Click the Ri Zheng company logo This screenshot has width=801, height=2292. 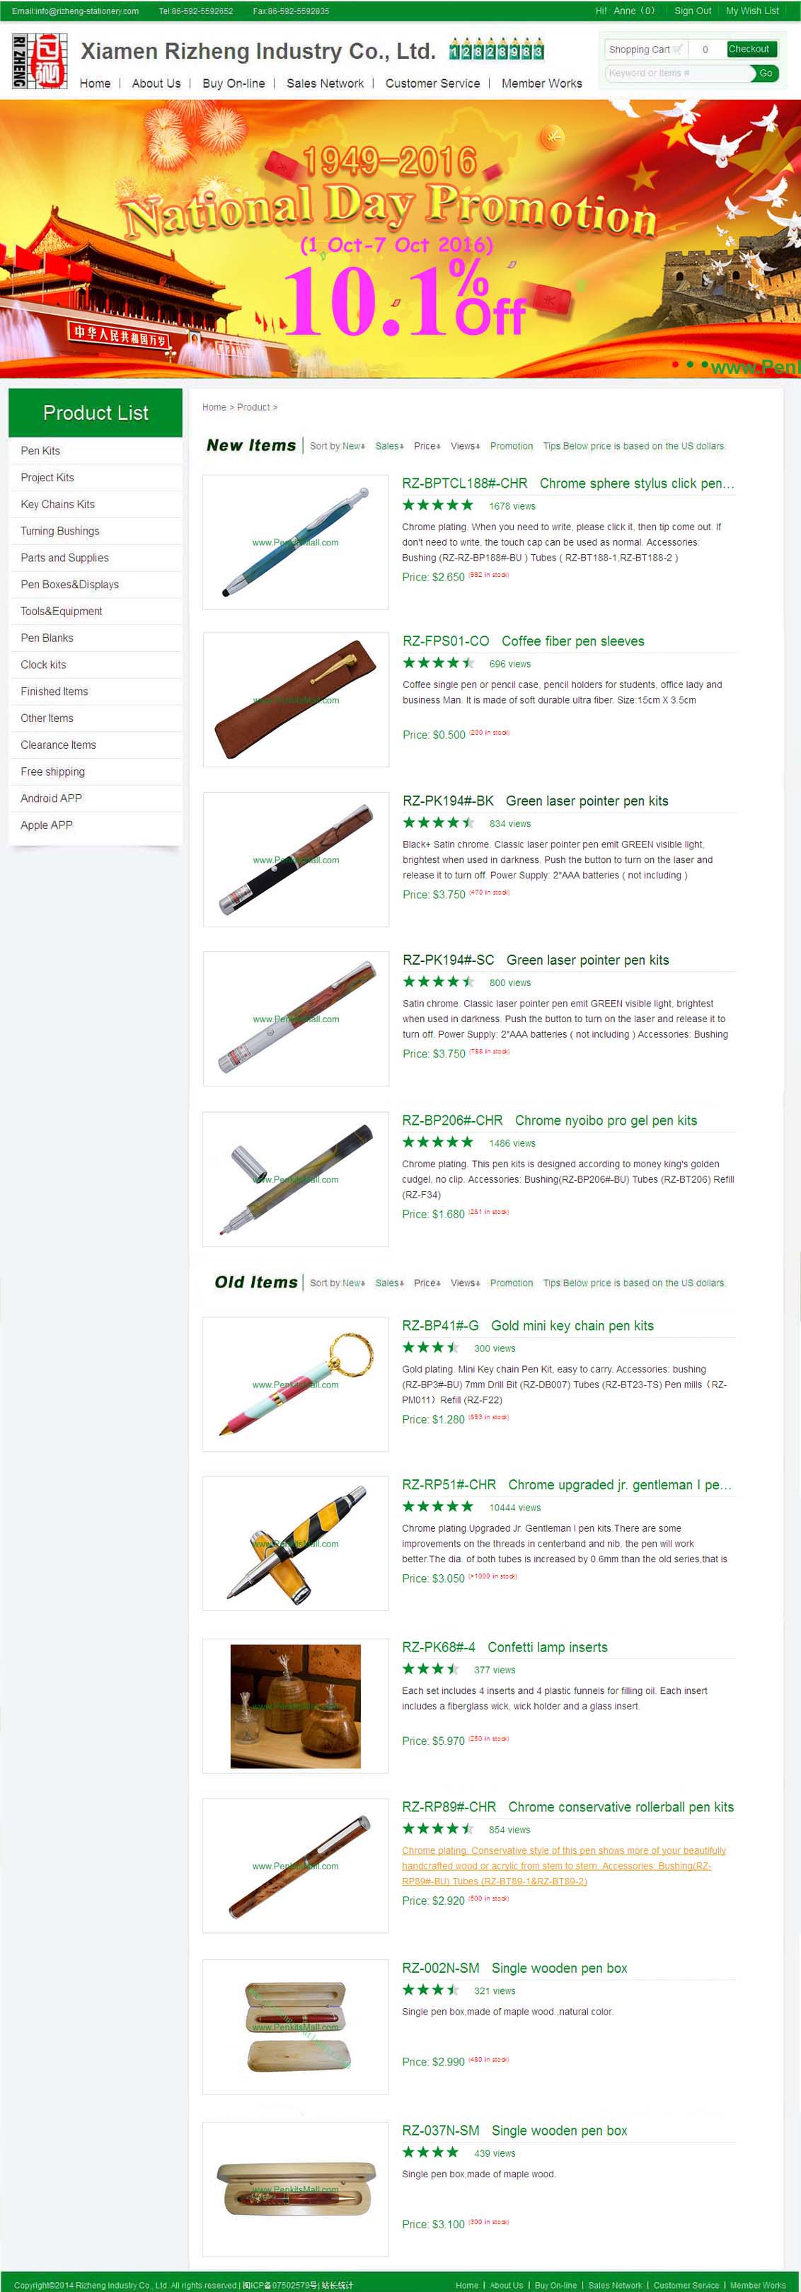(x=40, y=62)
